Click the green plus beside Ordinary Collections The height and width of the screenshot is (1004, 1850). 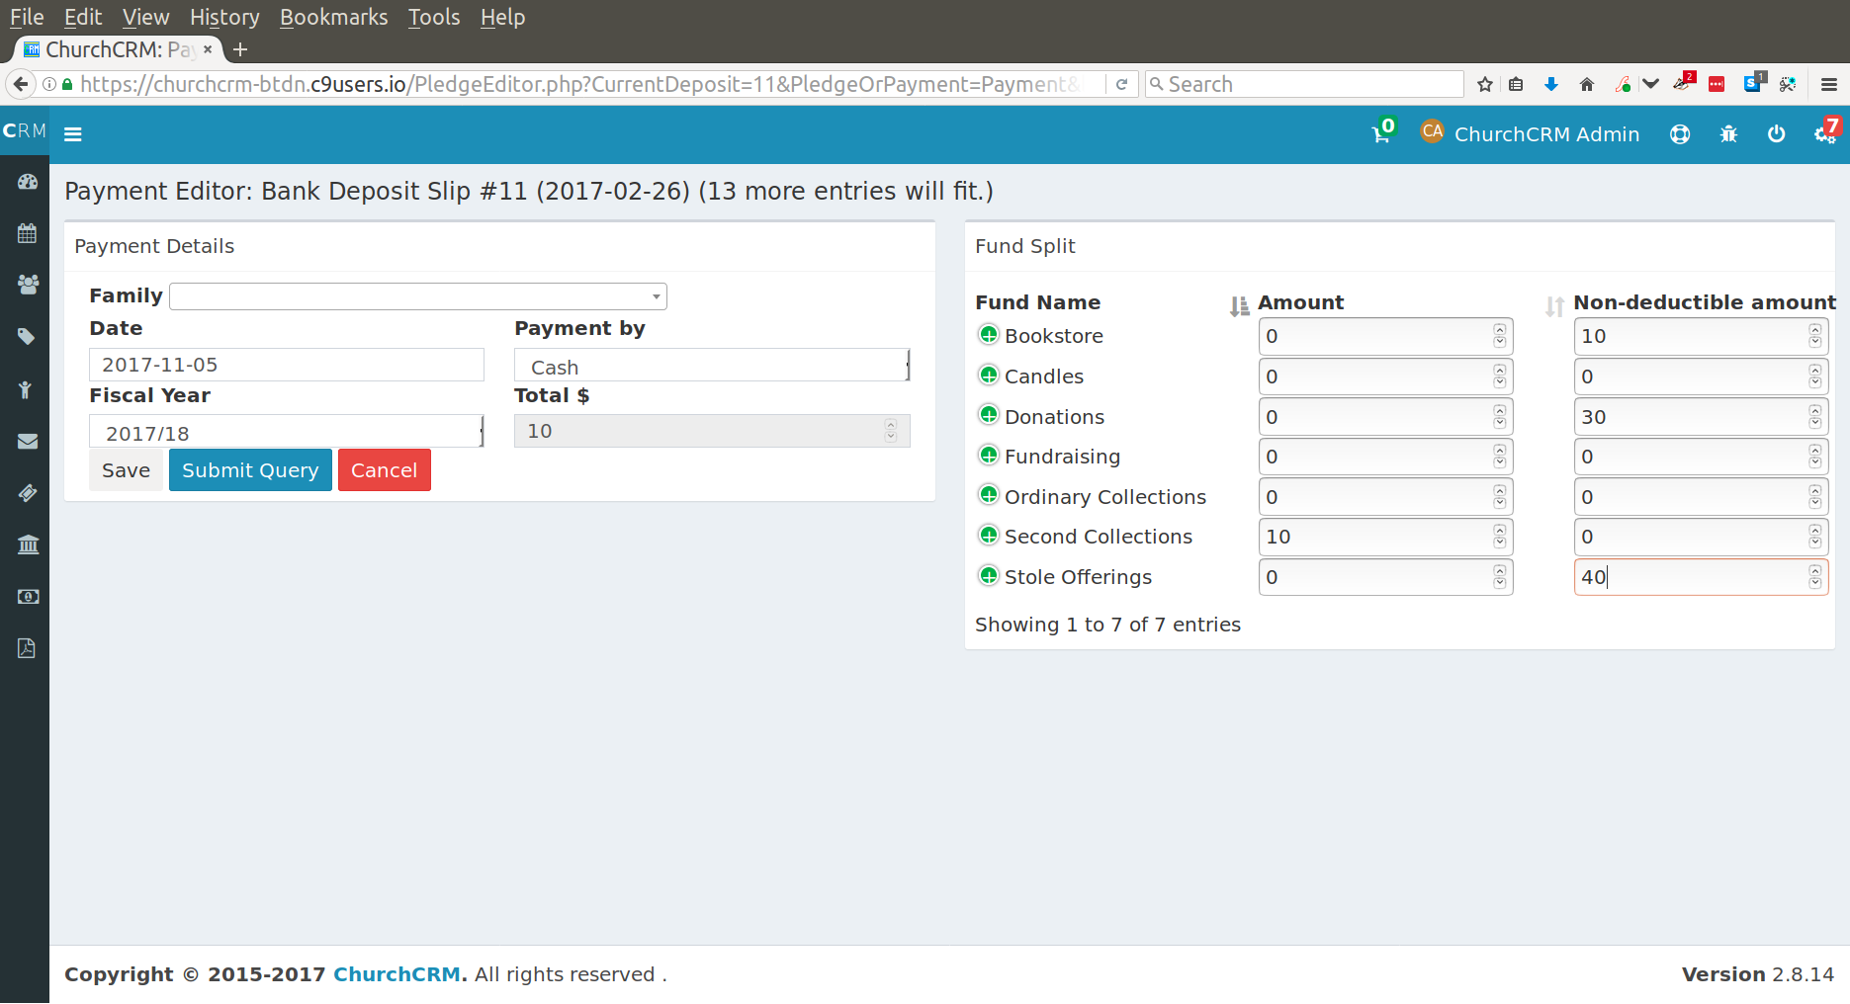(988, 494)
